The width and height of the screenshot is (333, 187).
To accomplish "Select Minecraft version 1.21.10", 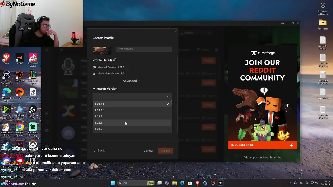I will [132, 110].
